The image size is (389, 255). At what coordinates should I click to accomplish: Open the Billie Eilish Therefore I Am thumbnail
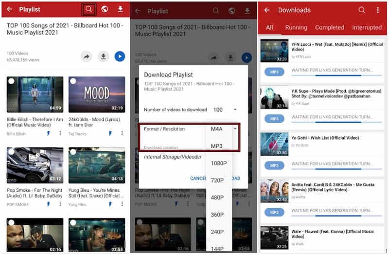point(35,94)
